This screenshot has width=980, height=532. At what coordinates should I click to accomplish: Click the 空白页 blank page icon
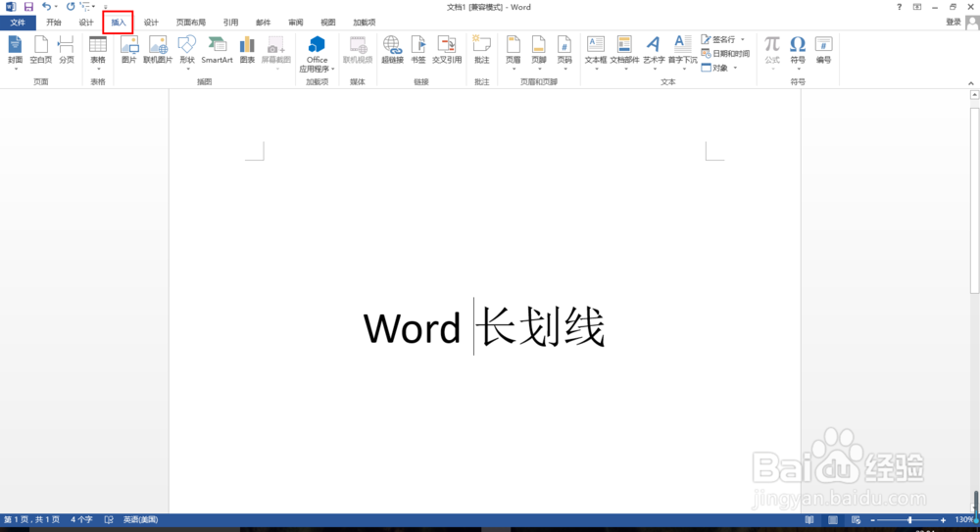[40, 50]
